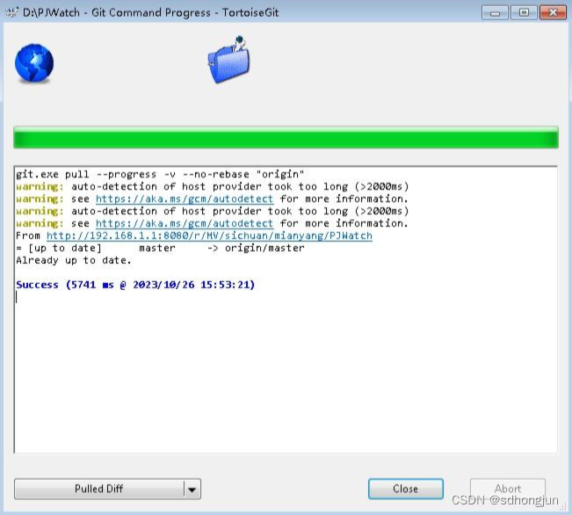Click the green progress bar

(x=286, y=138)
